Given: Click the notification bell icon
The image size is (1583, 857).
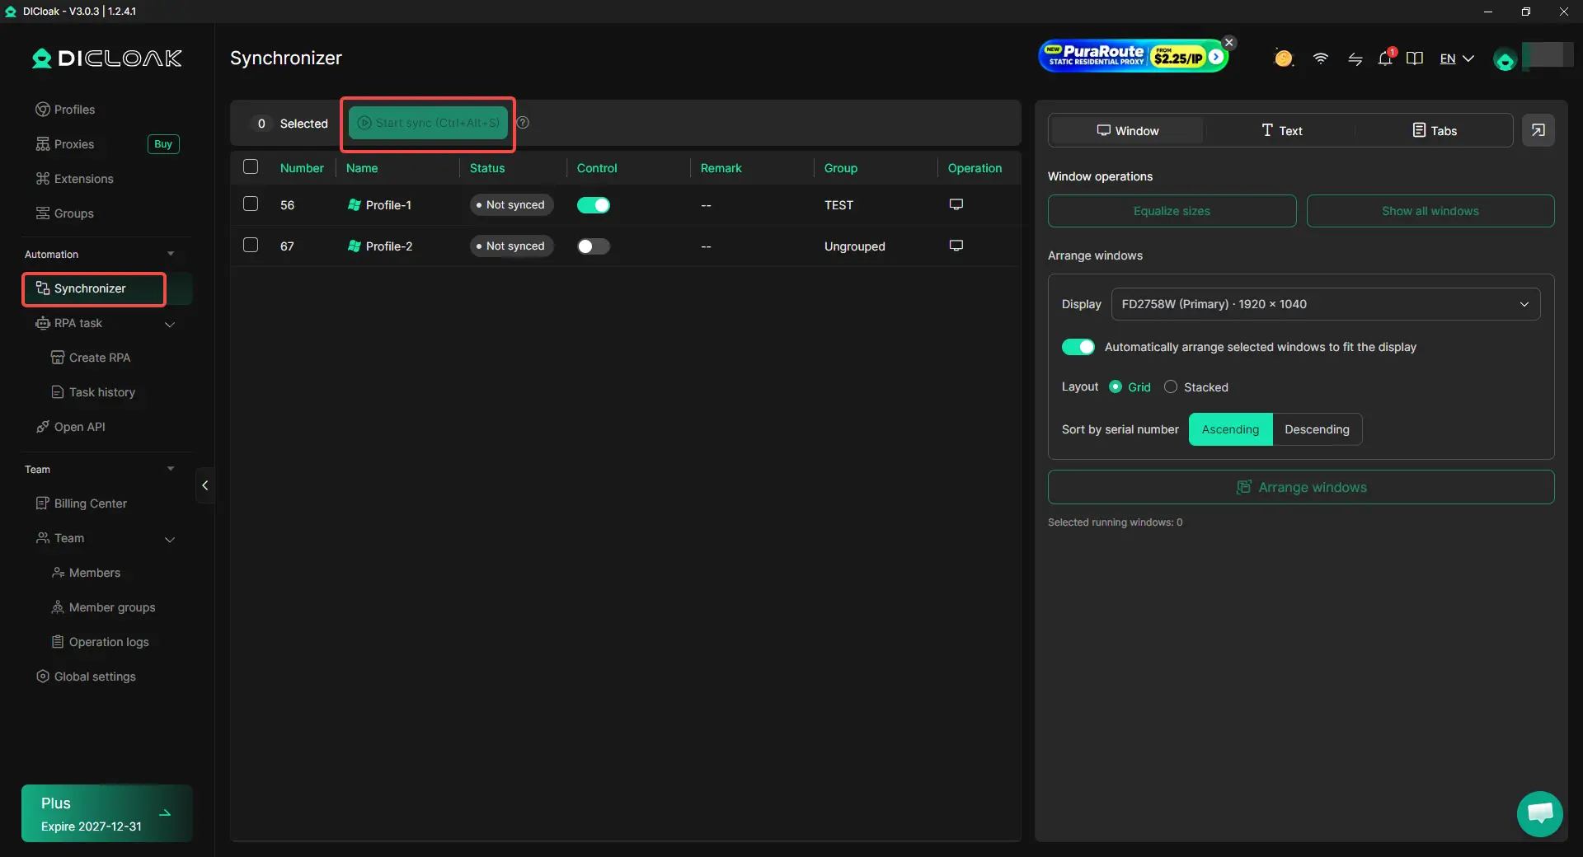Looking at the screenshot, I should (x=1385, y=59).
